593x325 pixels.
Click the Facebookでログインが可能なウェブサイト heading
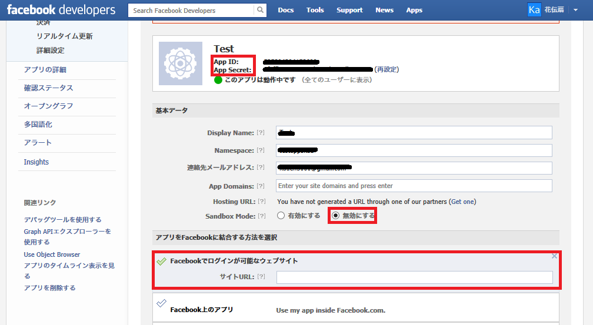[234, 261]
